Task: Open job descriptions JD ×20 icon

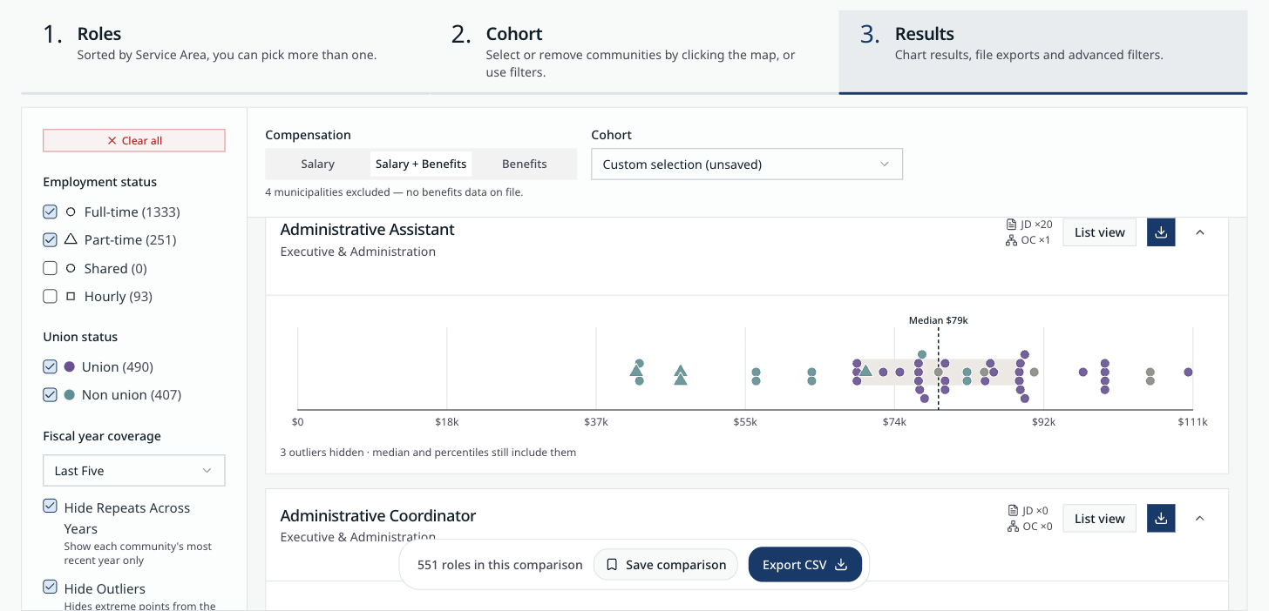Action: [1012, 225]
